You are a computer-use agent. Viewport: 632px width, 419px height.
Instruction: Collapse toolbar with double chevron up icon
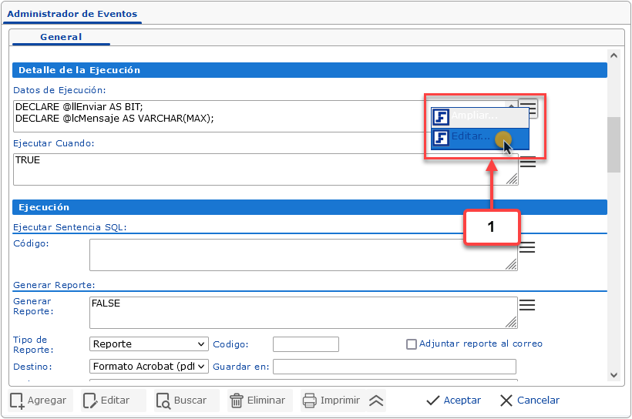[x=376, y=401]
